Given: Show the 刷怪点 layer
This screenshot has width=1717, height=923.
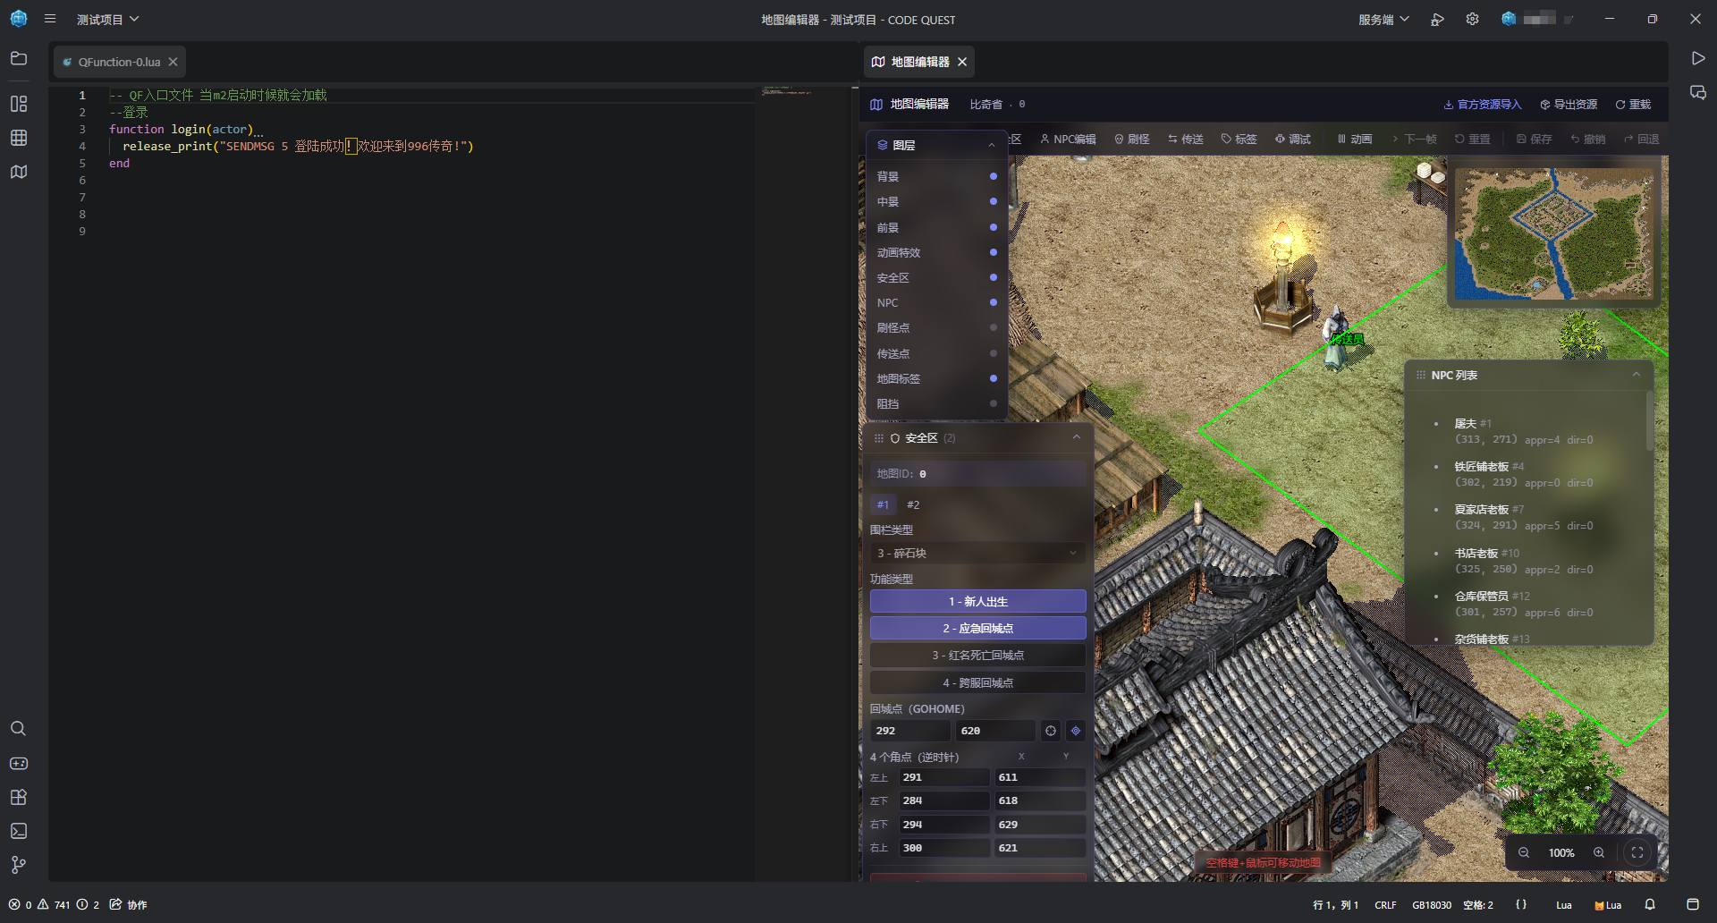Looking at the screenshot, I should coord(994,327).
